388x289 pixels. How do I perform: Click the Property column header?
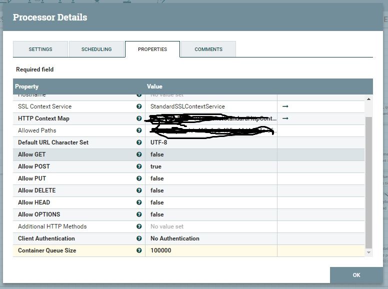click(x=26, y=86)
